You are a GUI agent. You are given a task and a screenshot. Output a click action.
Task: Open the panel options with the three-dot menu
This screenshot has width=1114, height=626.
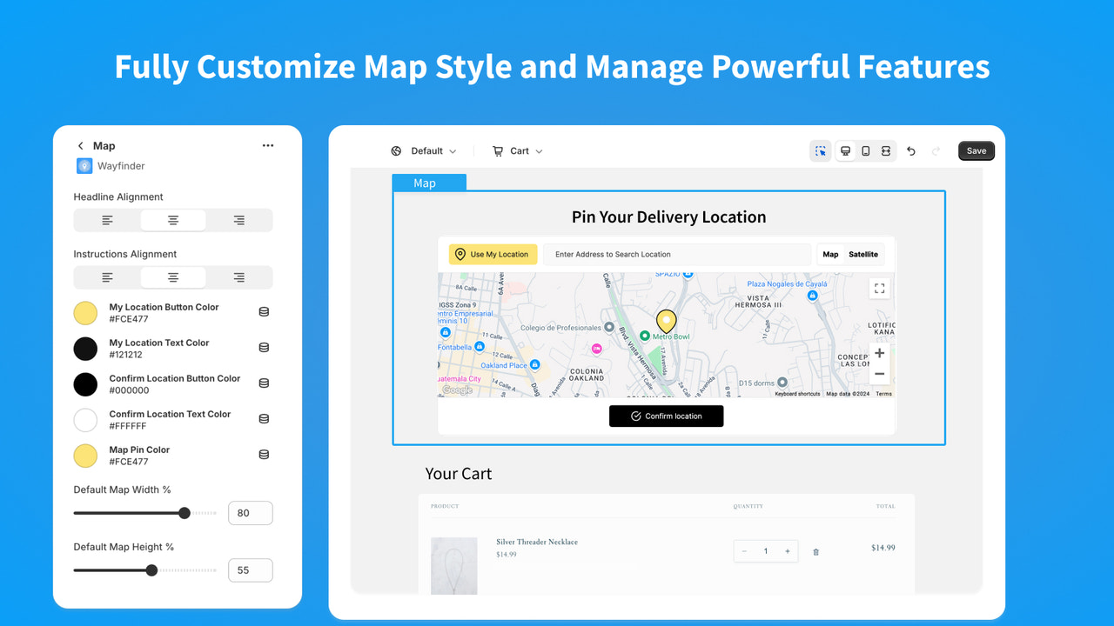[267, 145]
